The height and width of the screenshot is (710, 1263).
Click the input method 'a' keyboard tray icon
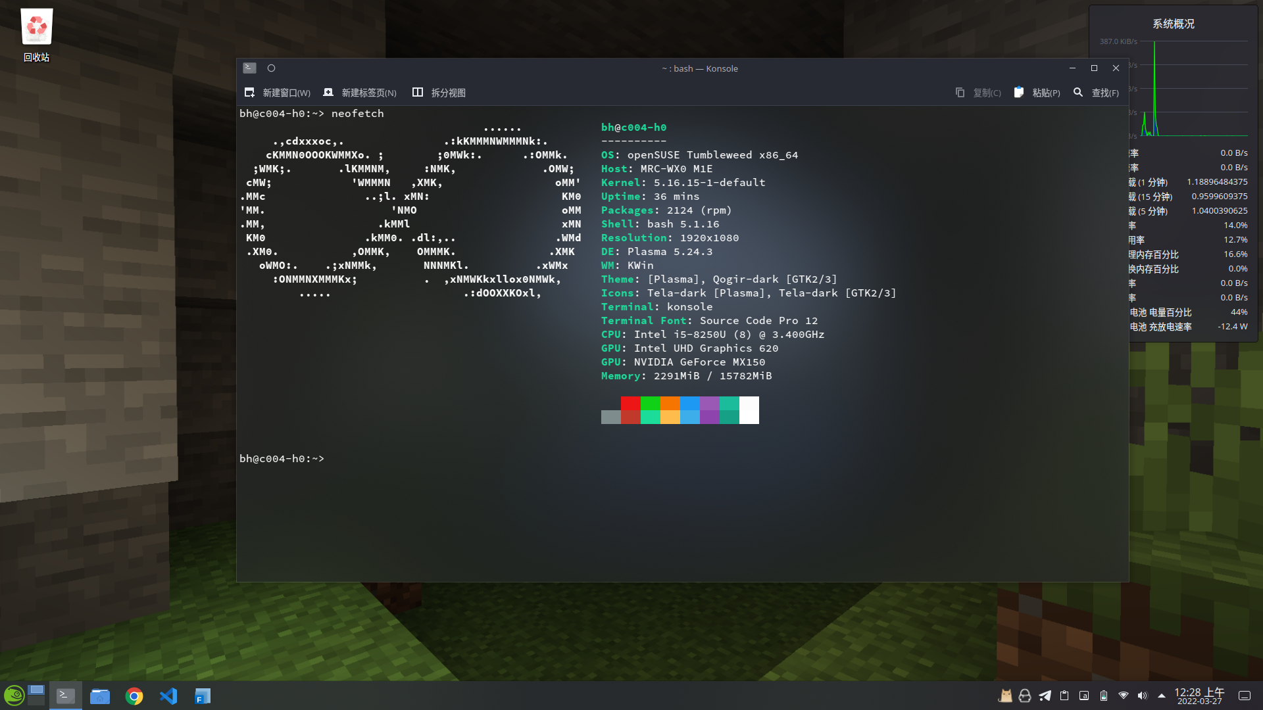(x=1084, y=696)
